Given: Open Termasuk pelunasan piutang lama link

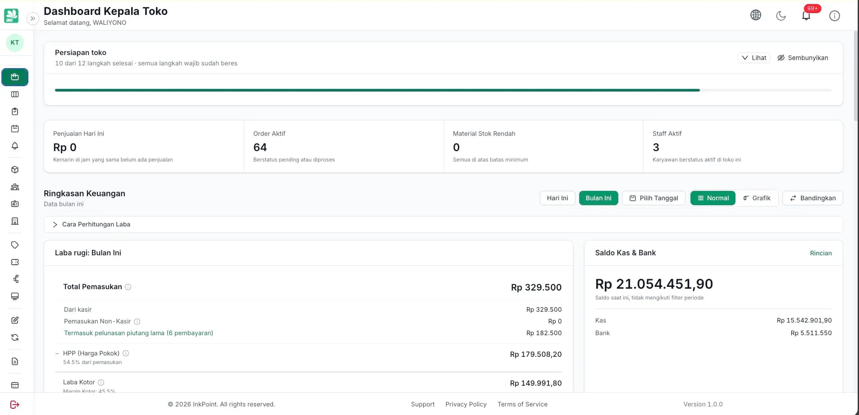Looking at the screenshot, I should click(138, 333).
